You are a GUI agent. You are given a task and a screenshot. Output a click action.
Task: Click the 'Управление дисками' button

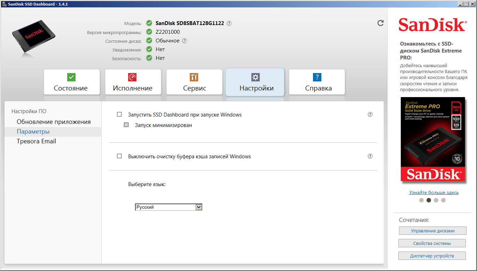coord(432,231)
